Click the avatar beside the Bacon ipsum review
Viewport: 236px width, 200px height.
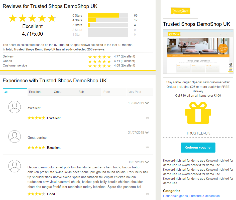pyautogui.click(x=15, y=166)
